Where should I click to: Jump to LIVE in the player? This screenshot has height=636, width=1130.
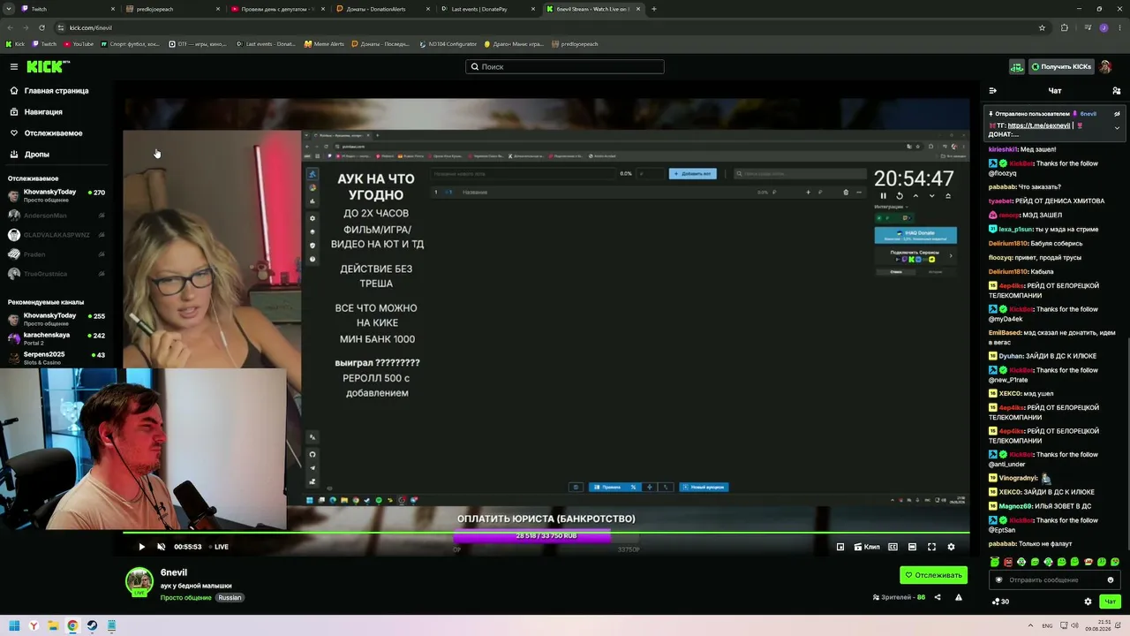[217, 547]
